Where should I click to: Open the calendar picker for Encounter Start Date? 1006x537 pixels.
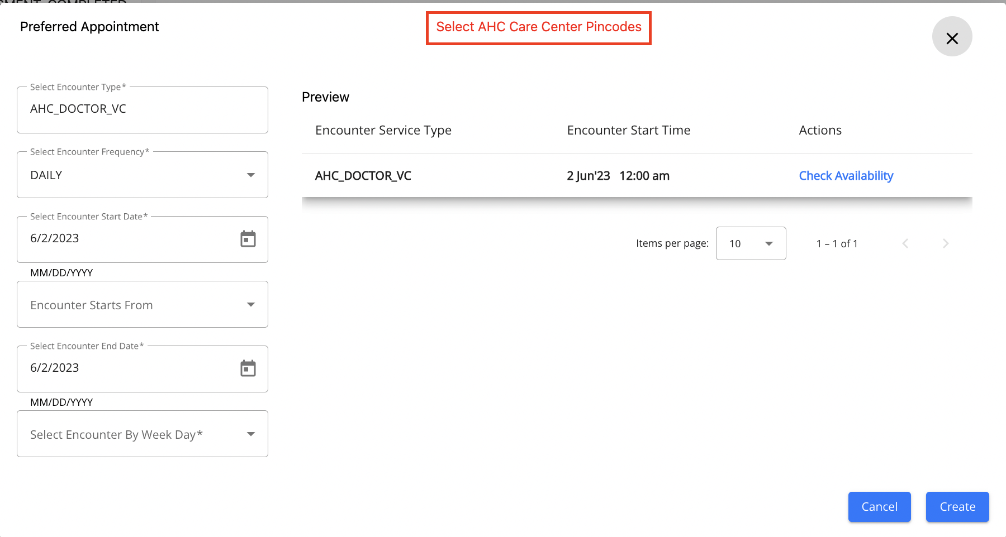tap(249, 238)
